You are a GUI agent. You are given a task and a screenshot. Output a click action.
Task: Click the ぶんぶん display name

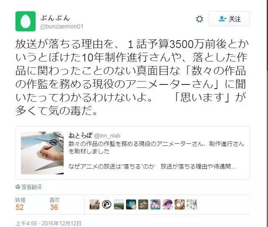(55, 18)
